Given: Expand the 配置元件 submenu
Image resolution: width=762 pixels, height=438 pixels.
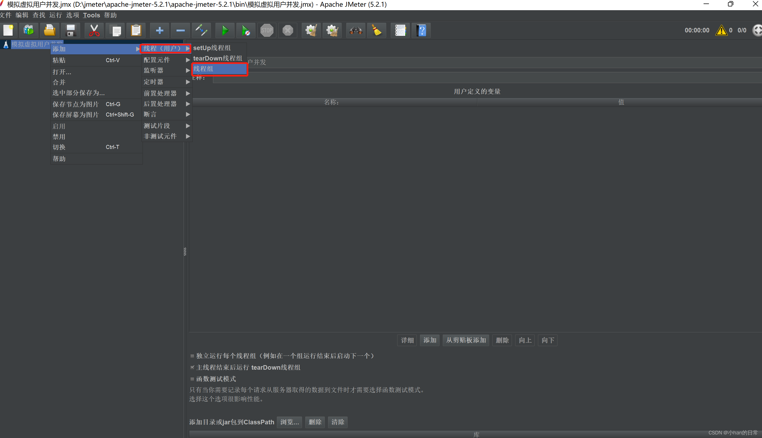Looking at the screenshot, I should [x=166, y=60].
